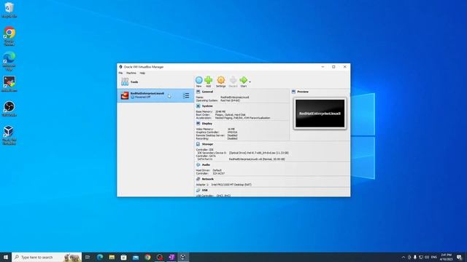This screenshot has width=467, height=262.
Task: Click the Audio speaker icon
Action: click(198, 165)
